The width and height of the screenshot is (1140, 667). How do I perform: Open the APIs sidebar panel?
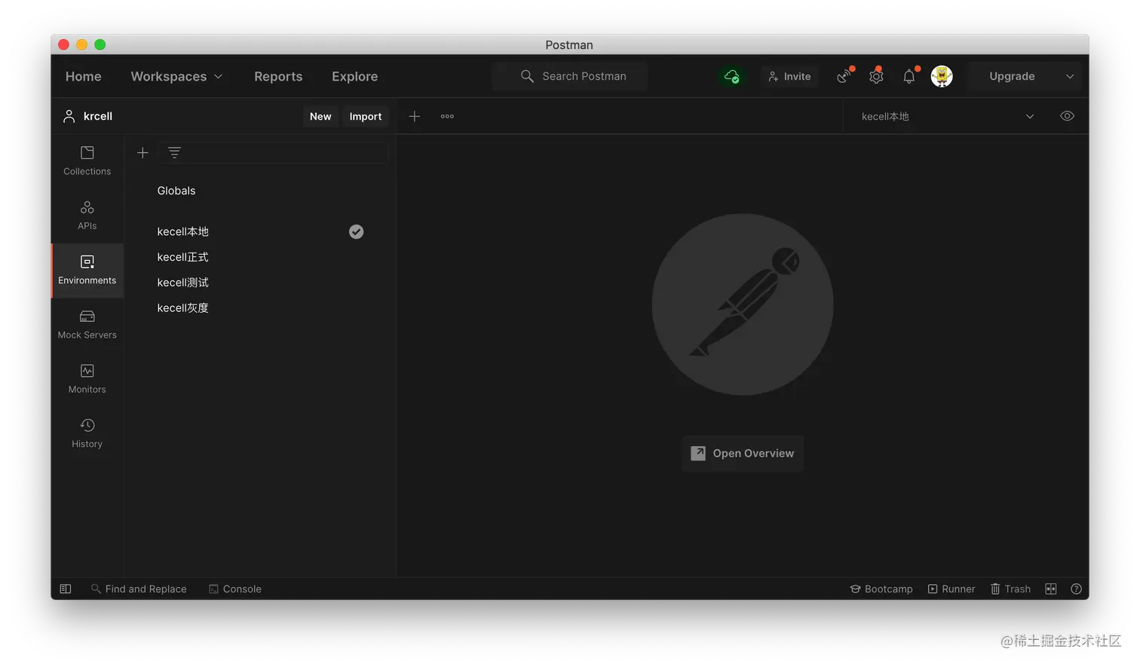(x=87, y=216)
